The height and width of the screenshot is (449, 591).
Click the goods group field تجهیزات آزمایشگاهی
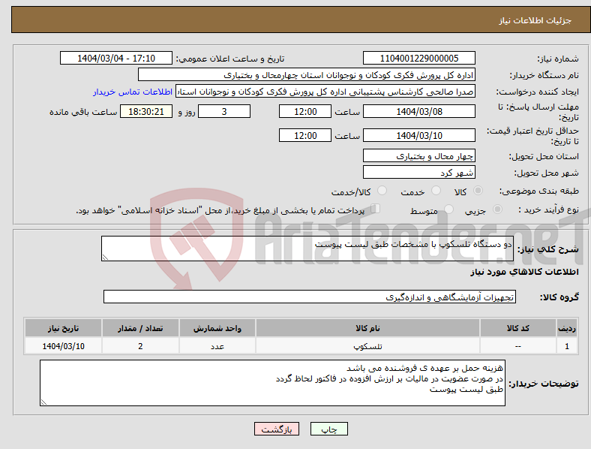(310, 297)
